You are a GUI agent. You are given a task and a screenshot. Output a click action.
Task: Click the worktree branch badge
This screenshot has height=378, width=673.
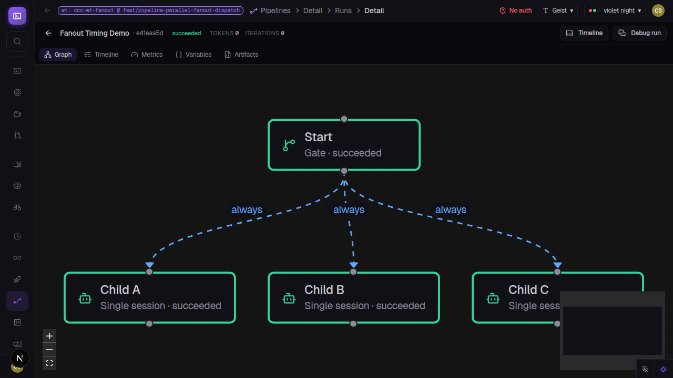(150, 10)
